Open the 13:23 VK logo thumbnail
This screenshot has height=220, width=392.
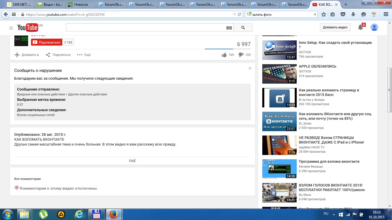click(280, 98)
